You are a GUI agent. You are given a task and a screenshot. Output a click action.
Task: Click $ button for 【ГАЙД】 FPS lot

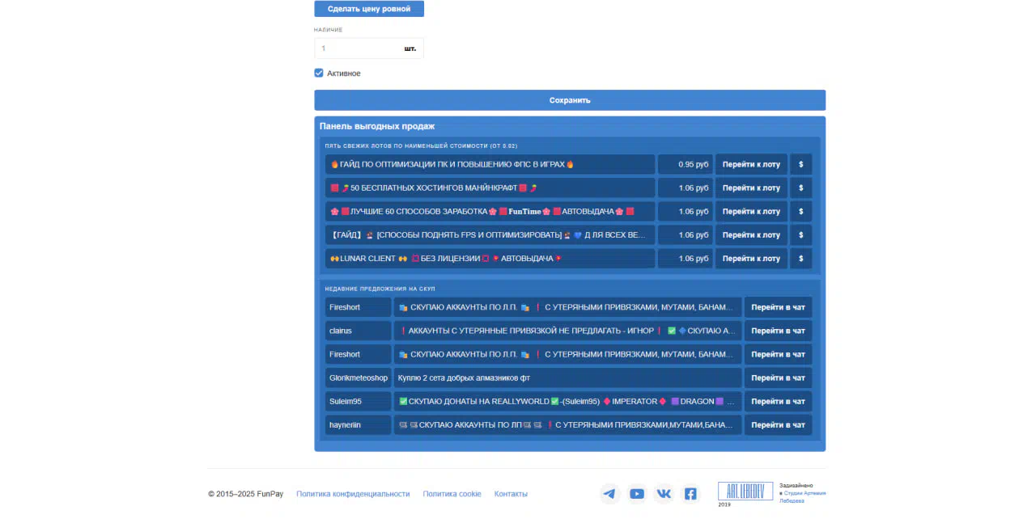[800, 234]
